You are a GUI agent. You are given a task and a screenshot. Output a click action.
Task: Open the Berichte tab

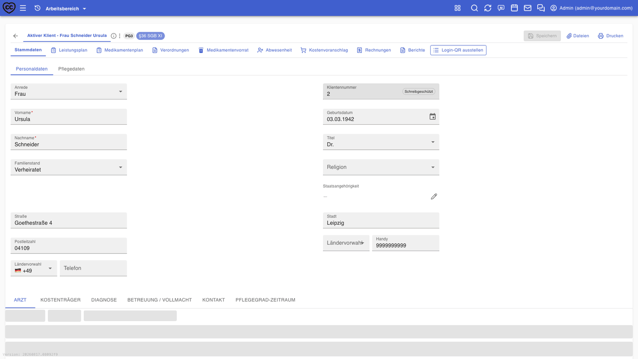pos(413,50)
